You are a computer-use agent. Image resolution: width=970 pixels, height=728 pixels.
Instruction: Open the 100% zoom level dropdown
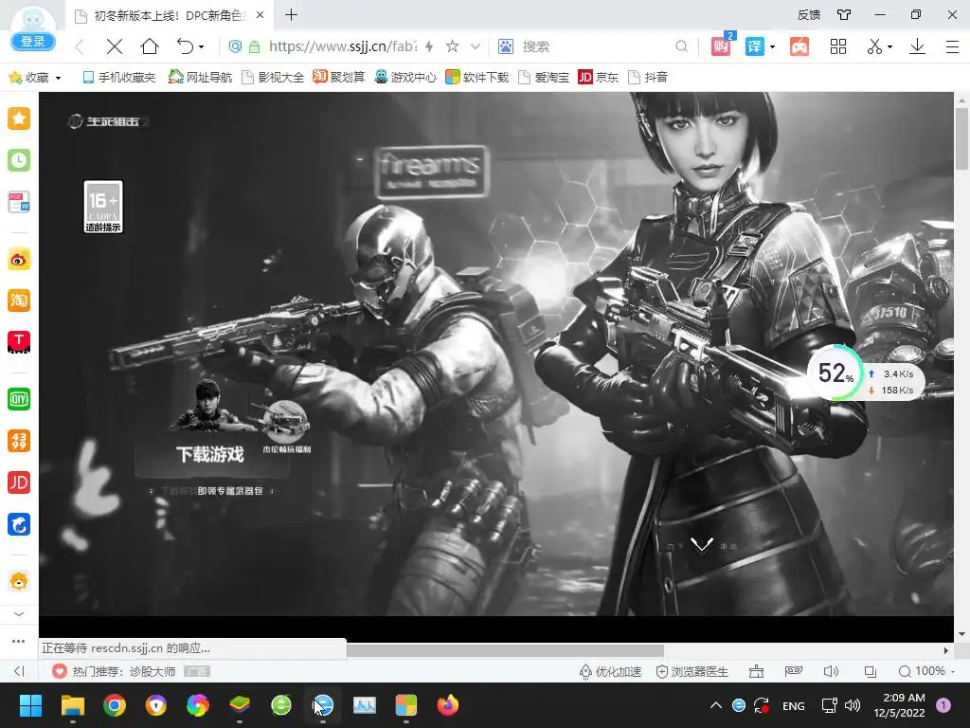(926, 672)
